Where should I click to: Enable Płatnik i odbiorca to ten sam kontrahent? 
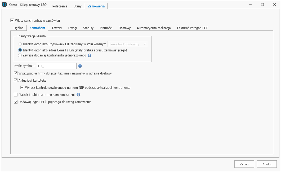(x=16, y=95)
